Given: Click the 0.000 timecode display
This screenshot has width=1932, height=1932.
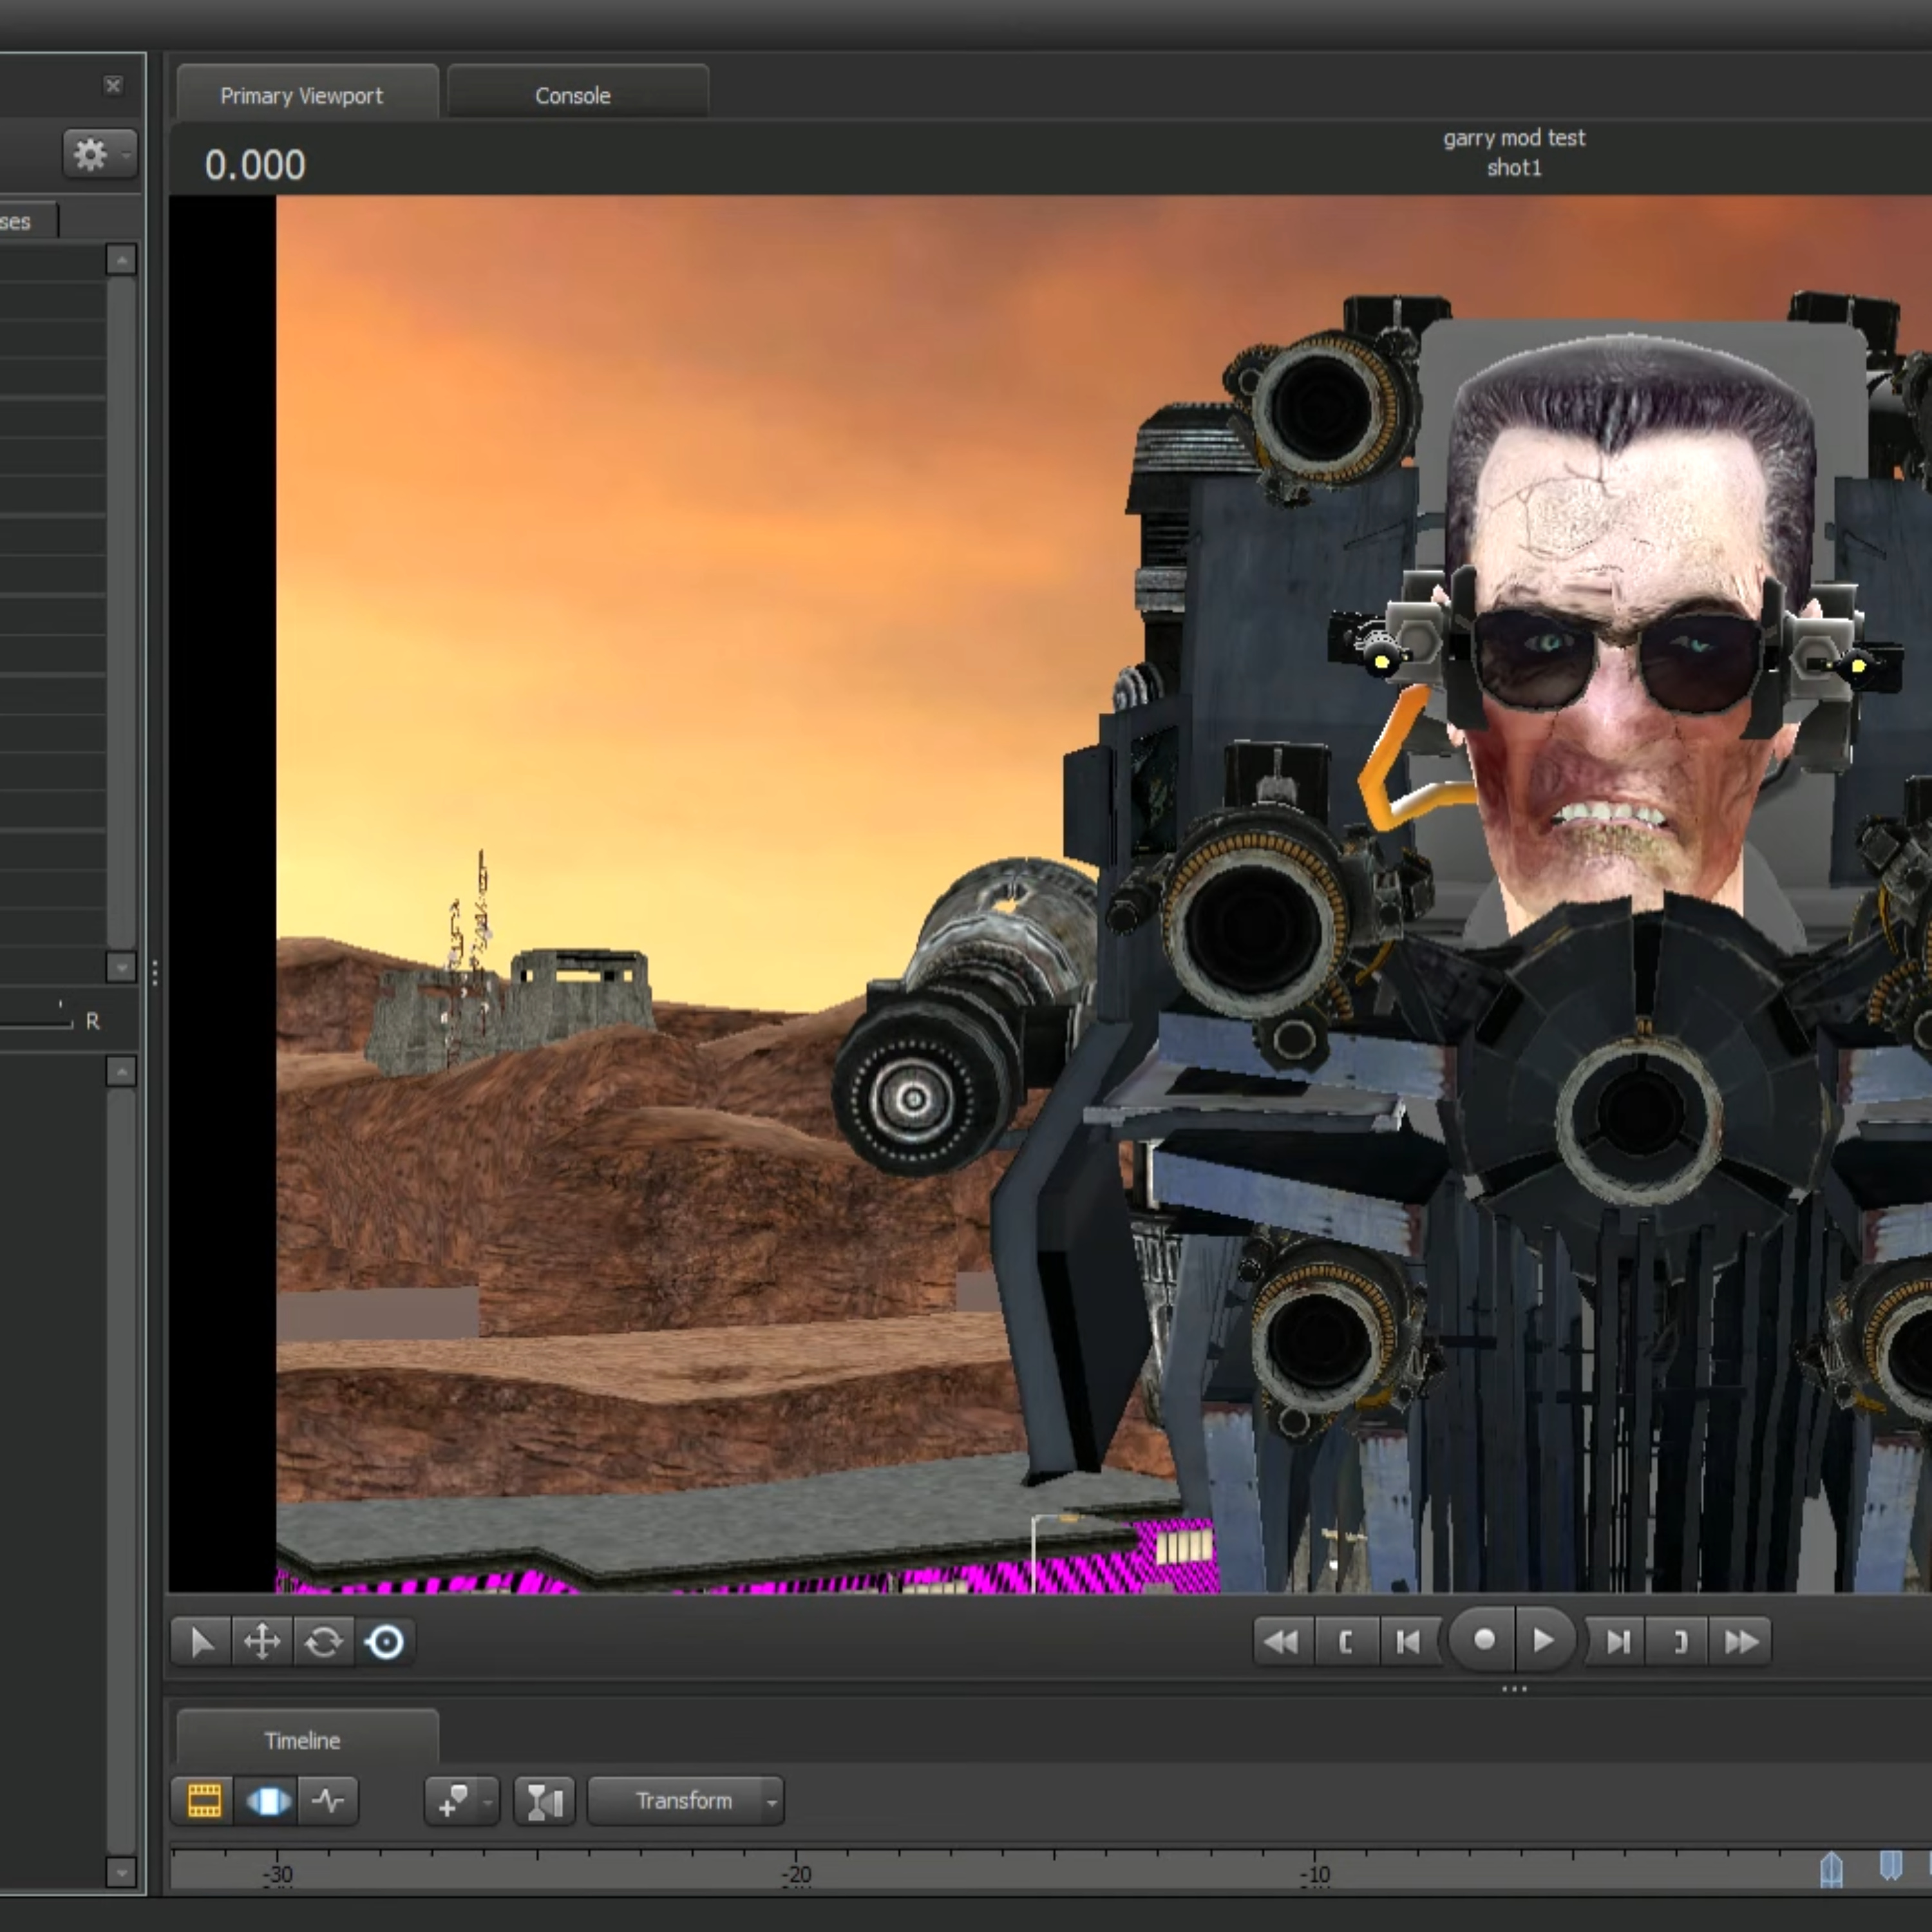Looking at the screenshot, I should click(x=255, y=165).
